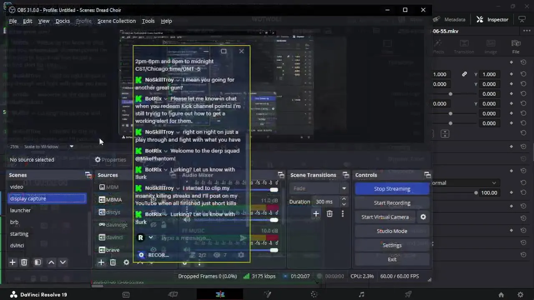Click Start Recording button
Image resolution: width=534 pixels, height=300 pixels.
[x=392, y=203]
